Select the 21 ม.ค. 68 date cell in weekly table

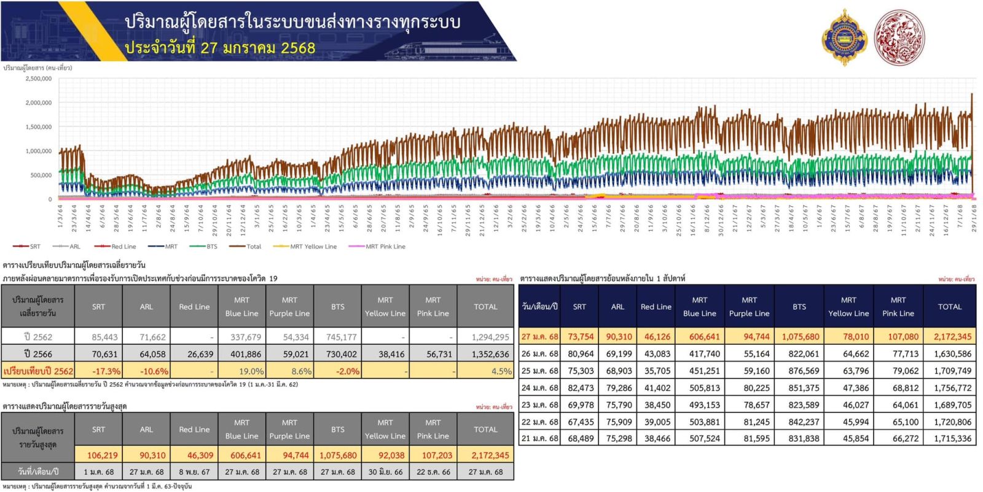pos(540,439)
